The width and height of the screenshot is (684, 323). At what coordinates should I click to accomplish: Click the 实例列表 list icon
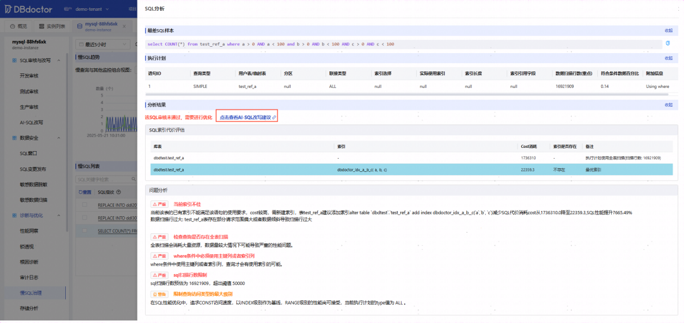coord(42,26)
